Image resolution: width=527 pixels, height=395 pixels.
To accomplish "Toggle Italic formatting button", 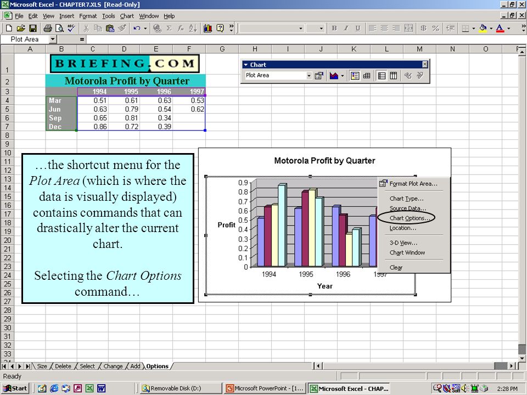I will [346, 28].
